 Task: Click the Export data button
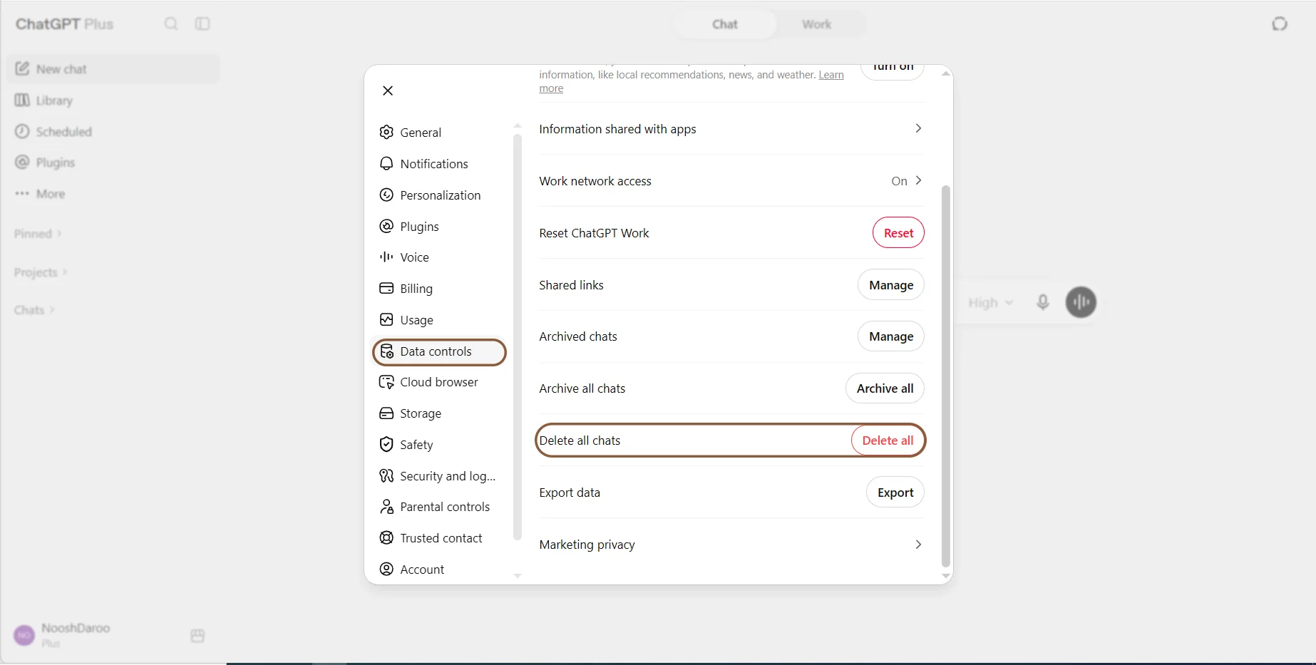tap(895, 492)
